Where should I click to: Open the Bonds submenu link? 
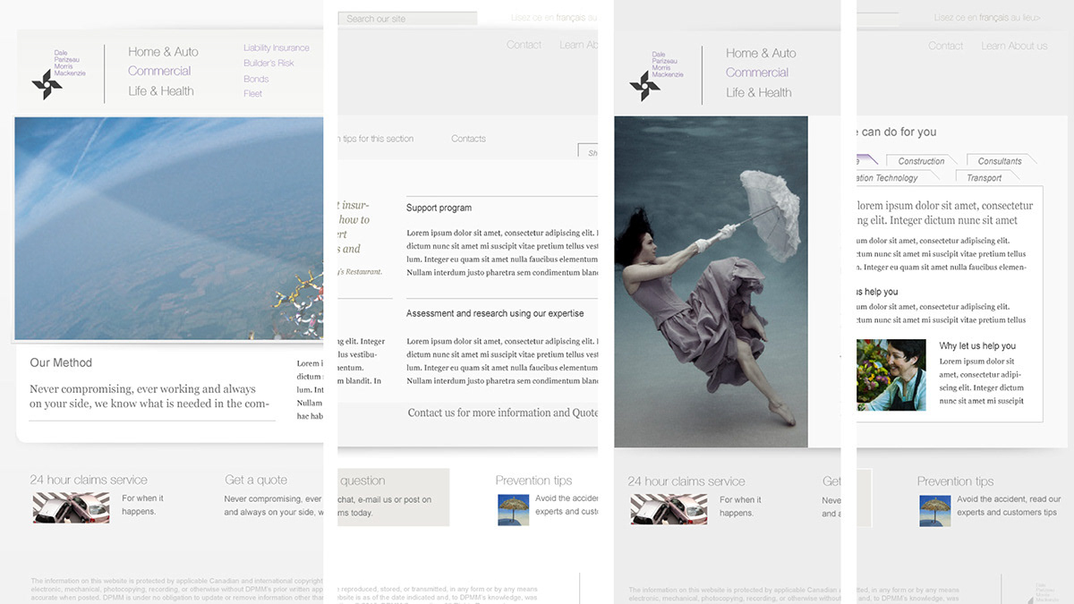(256, 79)
